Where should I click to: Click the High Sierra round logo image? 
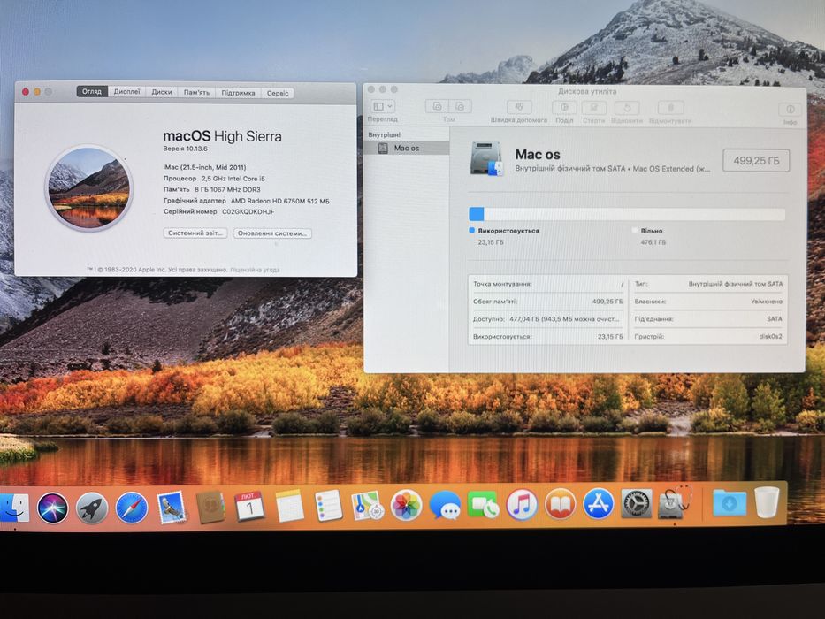click(x=89, y=187)
